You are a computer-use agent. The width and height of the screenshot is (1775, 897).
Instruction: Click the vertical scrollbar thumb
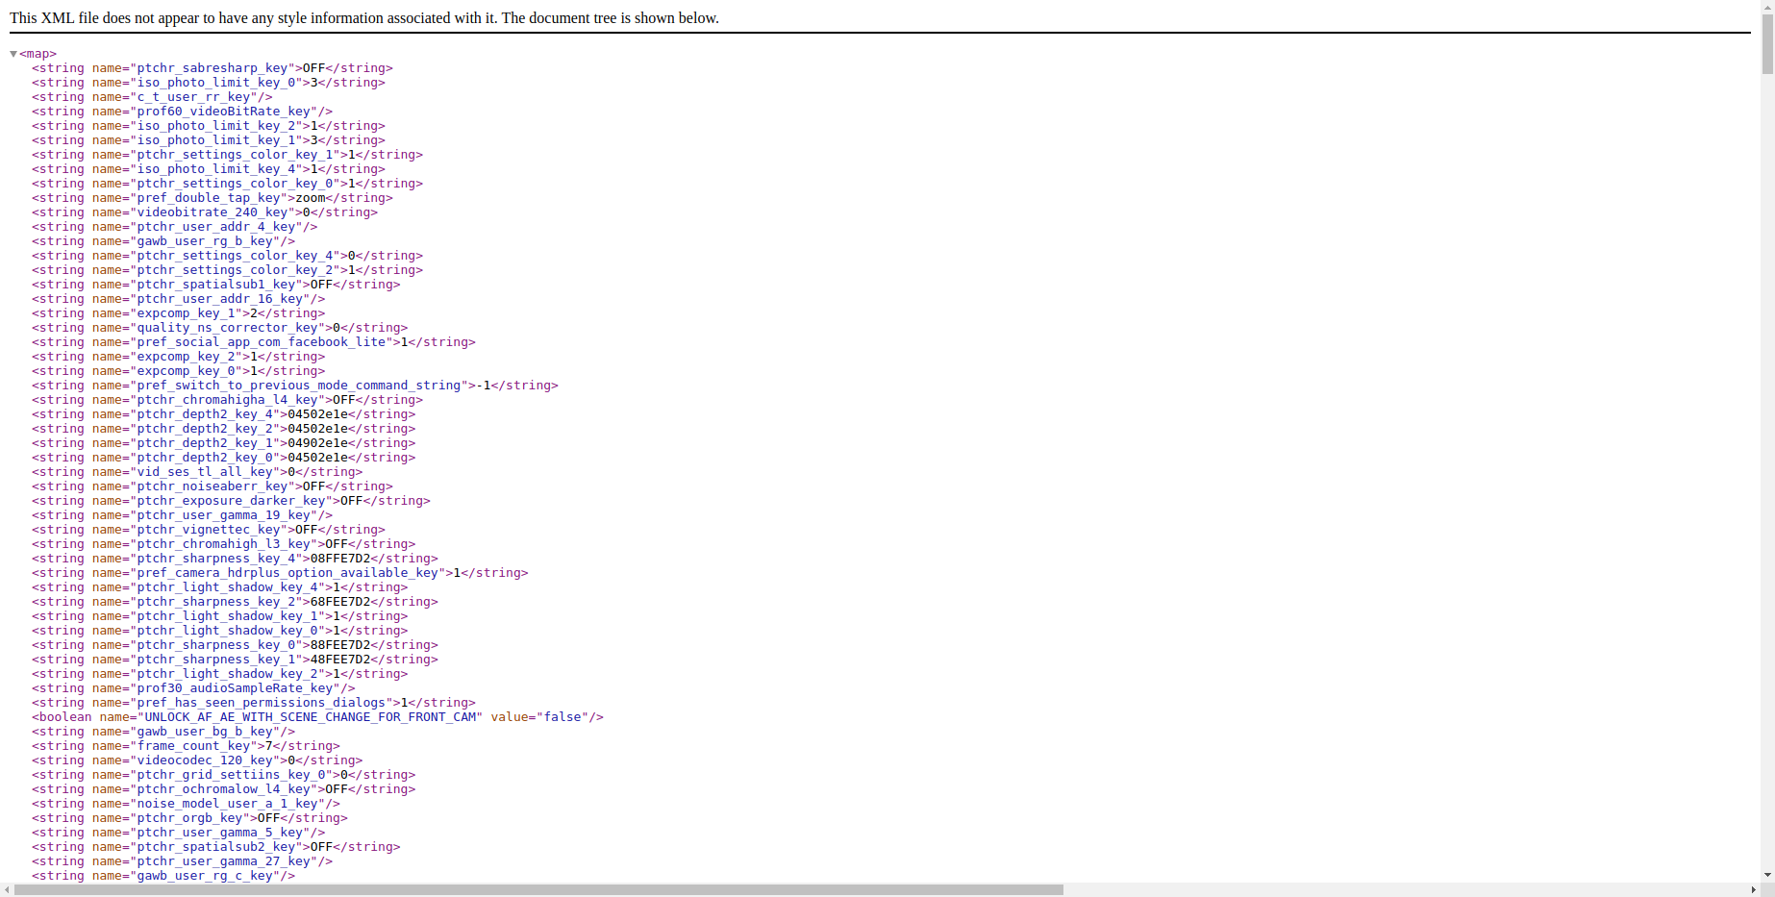[1767, 43]
